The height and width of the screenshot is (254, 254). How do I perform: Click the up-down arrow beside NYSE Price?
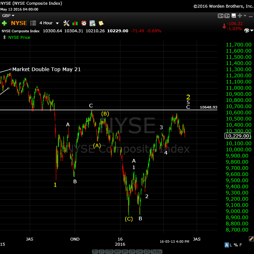[4, 37]
